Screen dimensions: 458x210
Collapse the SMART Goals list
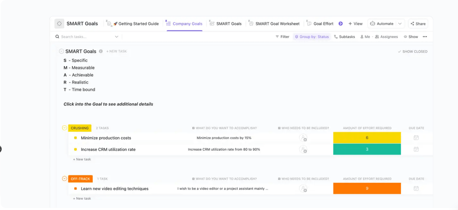(61, 51)
